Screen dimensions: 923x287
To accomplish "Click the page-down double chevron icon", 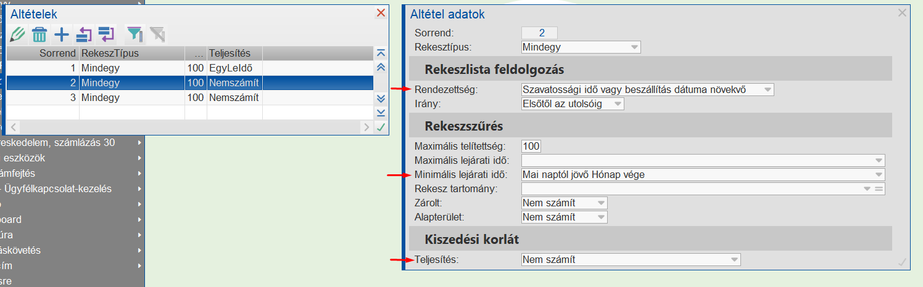I will 381,98.
